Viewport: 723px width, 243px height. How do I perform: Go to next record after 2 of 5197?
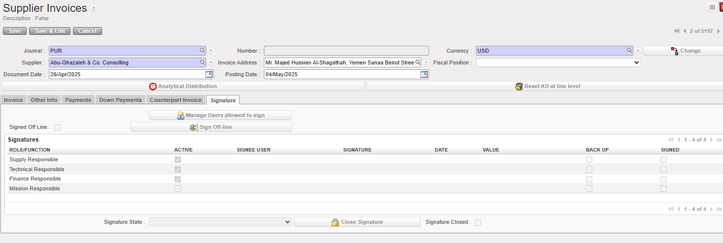(x=718, y=31)
